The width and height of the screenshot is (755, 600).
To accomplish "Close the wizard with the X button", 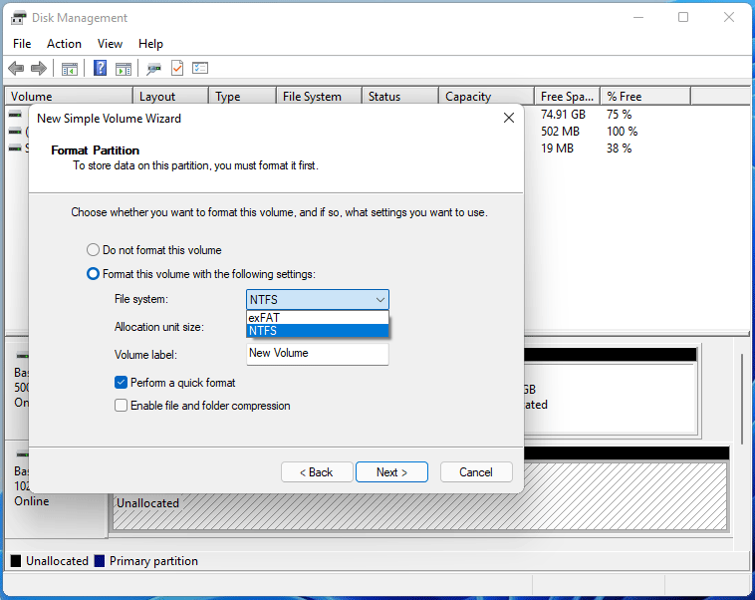I will (509, 118).
